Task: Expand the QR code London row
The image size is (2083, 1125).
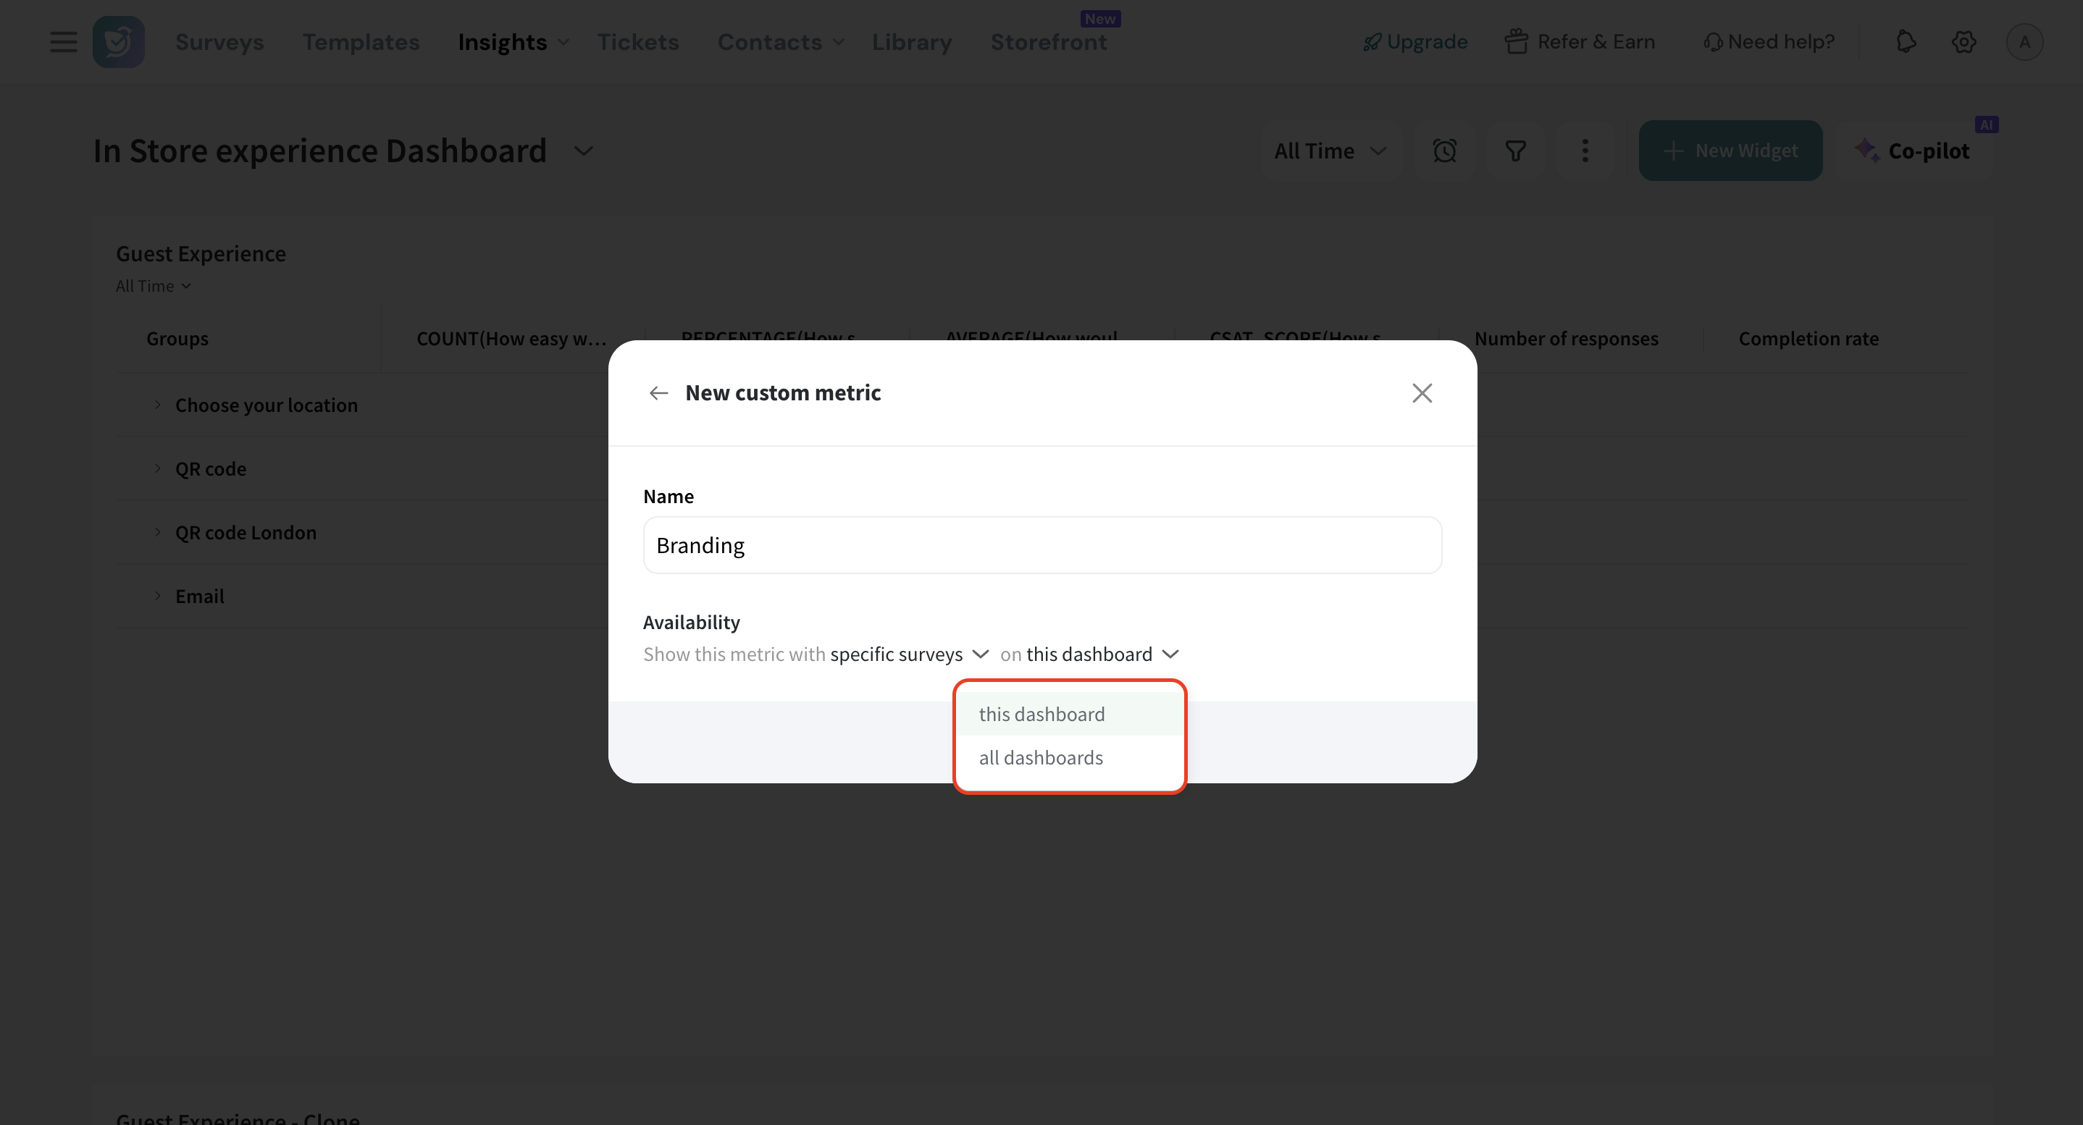Action: tap(158, 532)
